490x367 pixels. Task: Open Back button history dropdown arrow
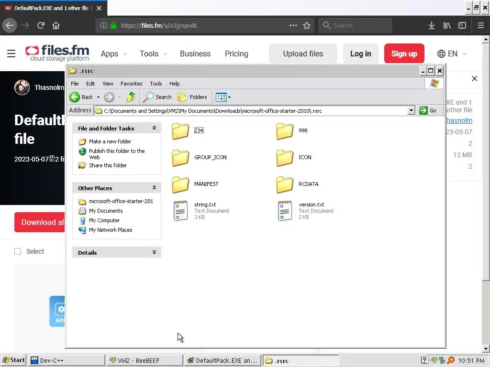point(98,97)
